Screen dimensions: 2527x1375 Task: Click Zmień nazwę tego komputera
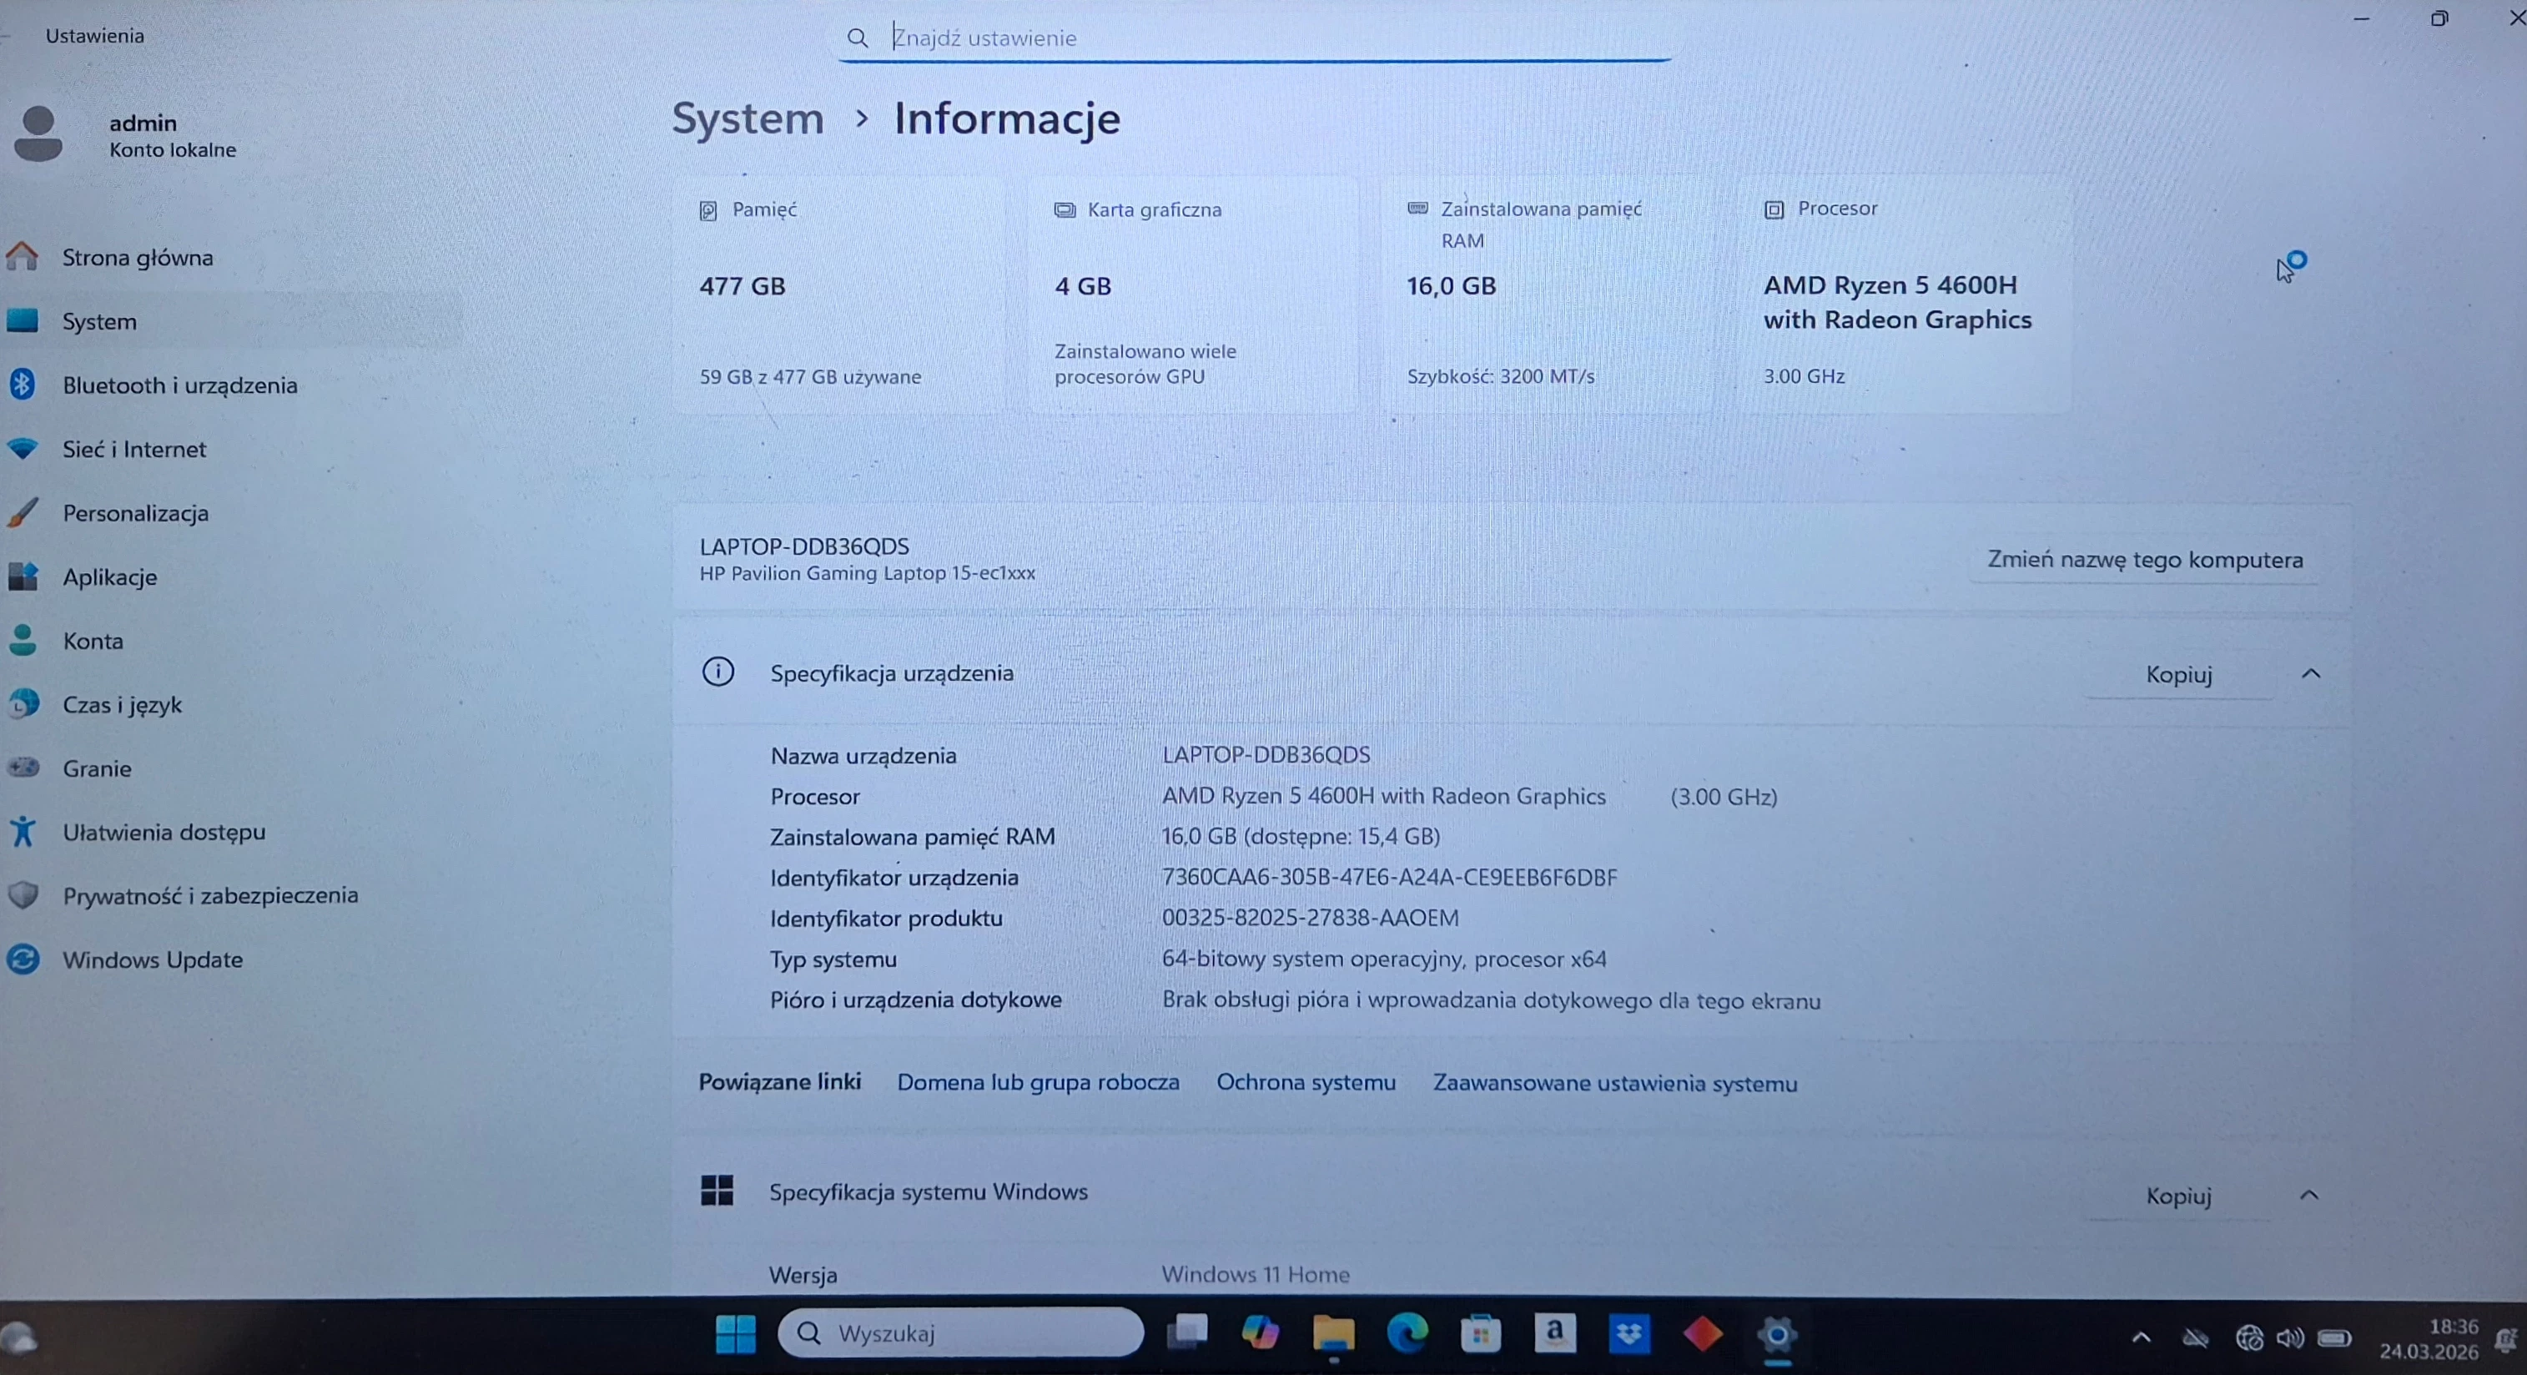[2146, 559]
